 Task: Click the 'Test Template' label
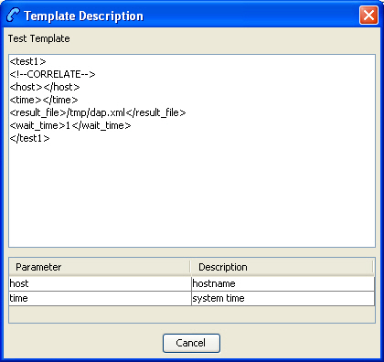click(39, 38)
